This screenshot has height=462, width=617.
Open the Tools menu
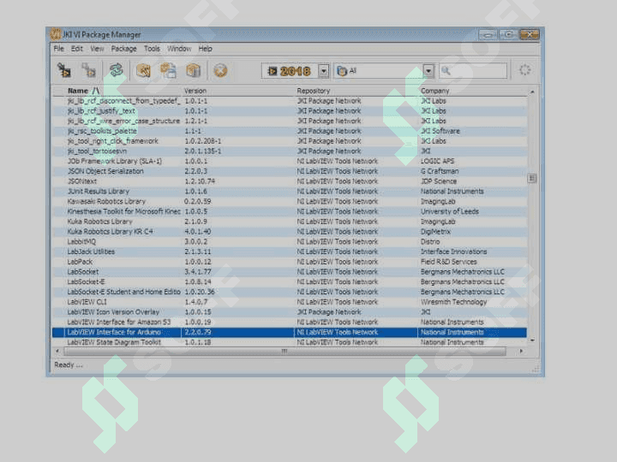(x=152, y=49)
